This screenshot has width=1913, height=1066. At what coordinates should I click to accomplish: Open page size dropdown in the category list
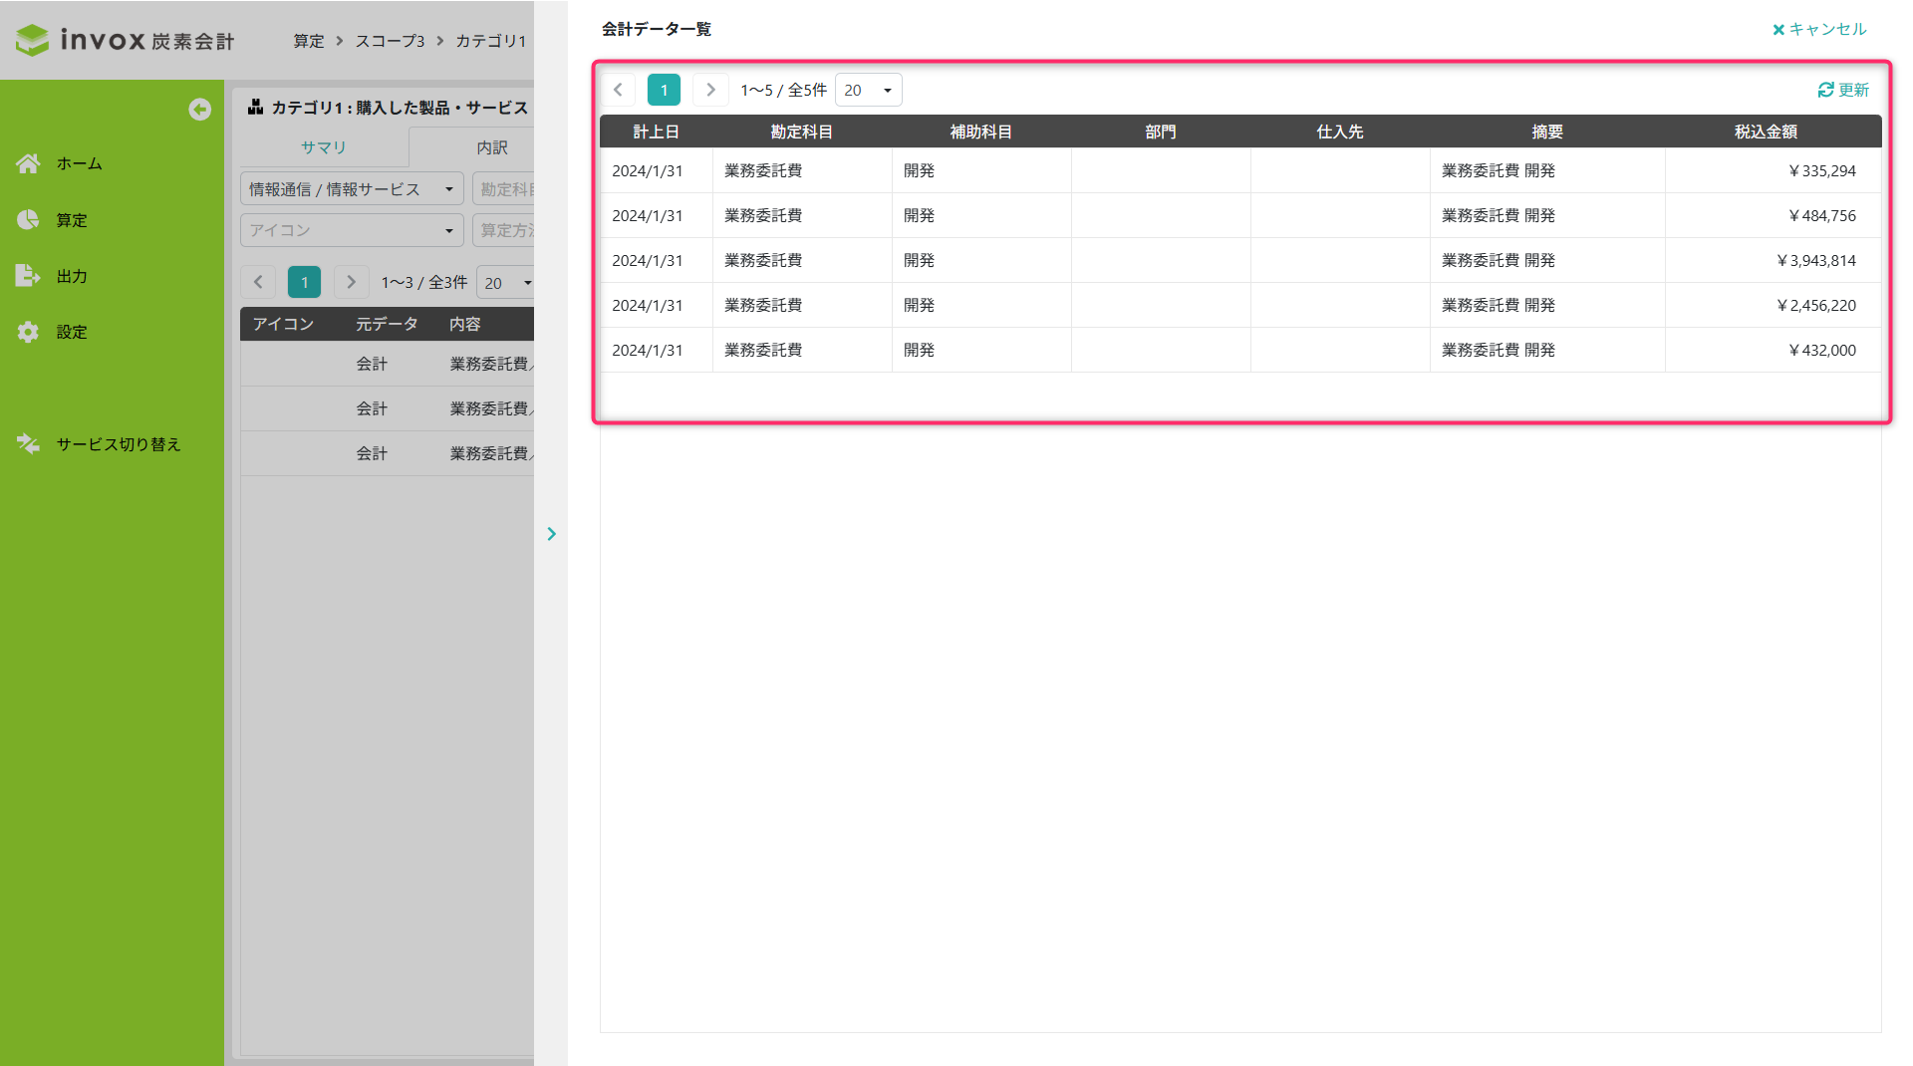[505, 283]
